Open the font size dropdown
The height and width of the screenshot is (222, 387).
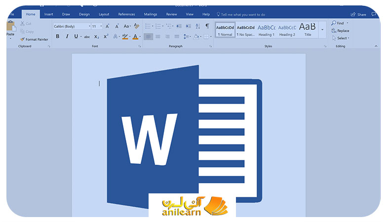click(101, 26)
